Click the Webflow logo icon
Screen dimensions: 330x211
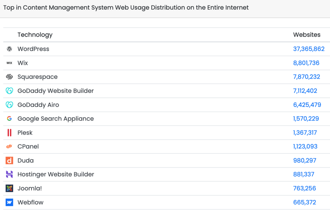[x=9, y=202]
